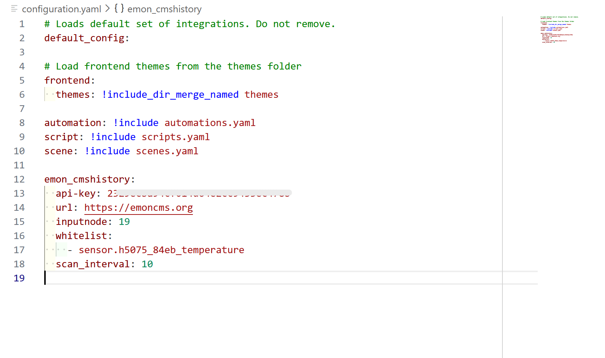Click the scripts.yaml filename
605x358 pixels.
[x=175, y=137]
